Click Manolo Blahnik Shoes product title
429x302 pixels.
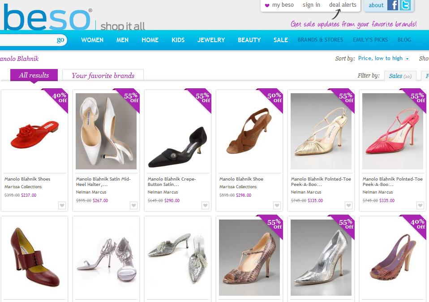pyautogui.click(x=27, y=179)
